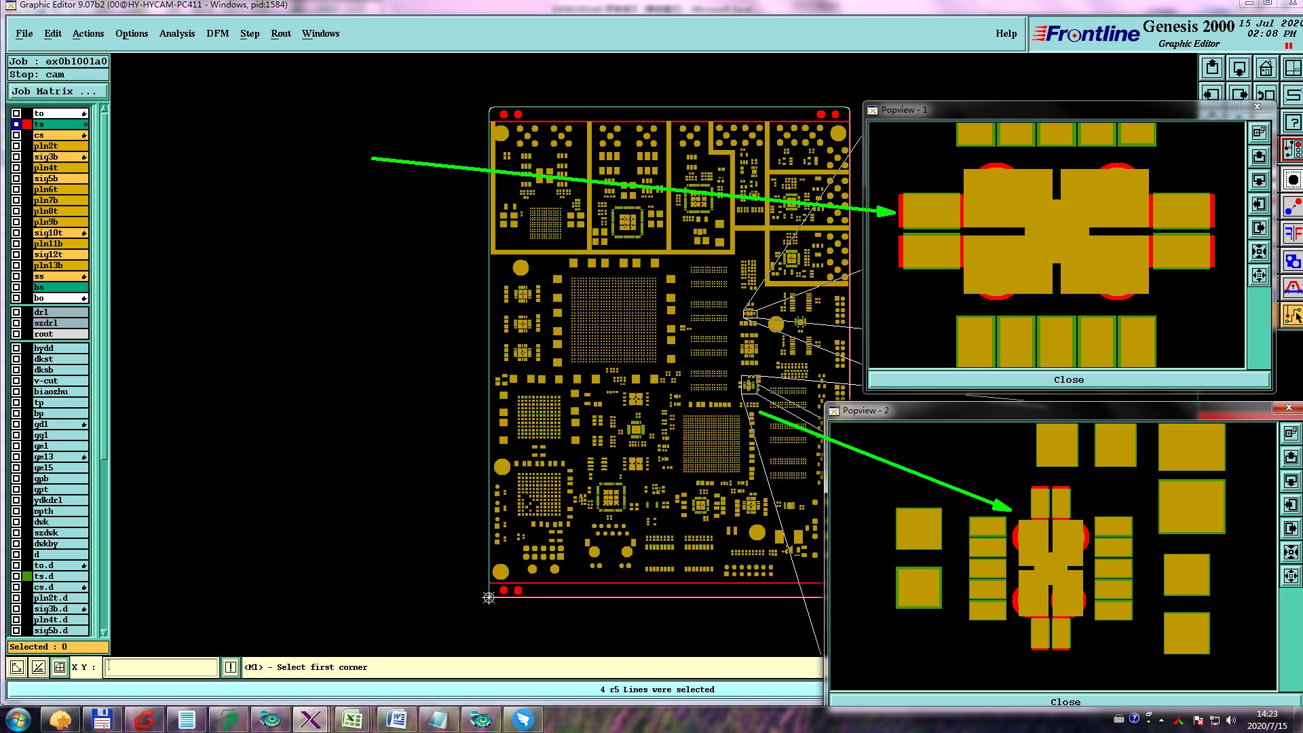Toggle checkbox for layer v-cut

pos(16,381)
